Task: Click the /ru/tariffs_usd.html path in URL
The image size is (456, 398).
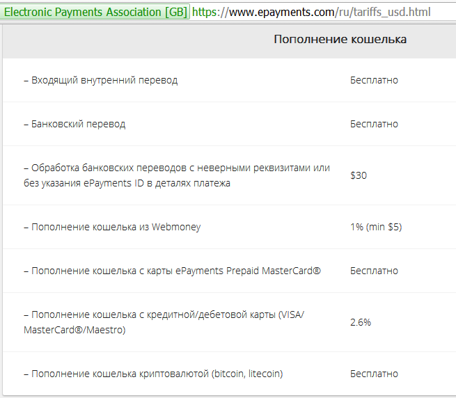Action: [x=383, y=13]
